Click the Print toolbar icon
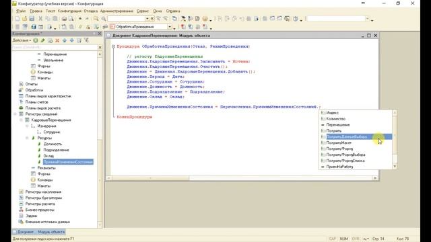 (64, 19)
